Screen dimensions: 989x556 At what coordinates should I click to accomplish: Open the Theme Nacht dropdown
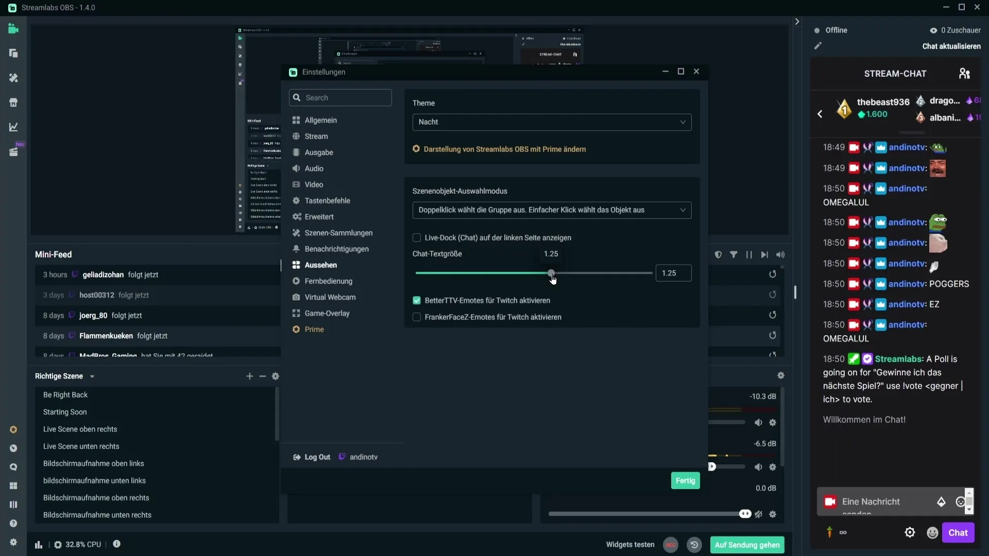(551, 121)
